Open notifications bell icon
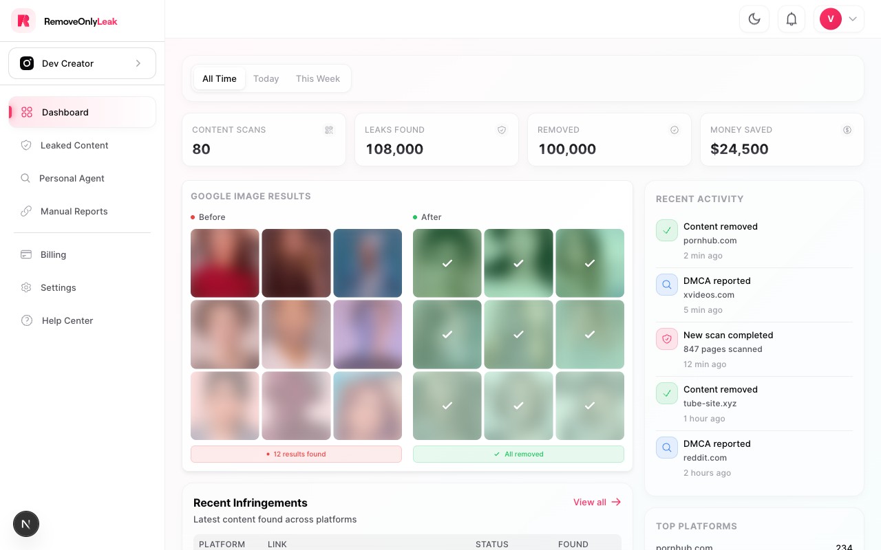The height and width of the screenshot is (550, 881). tap(791, 19)
